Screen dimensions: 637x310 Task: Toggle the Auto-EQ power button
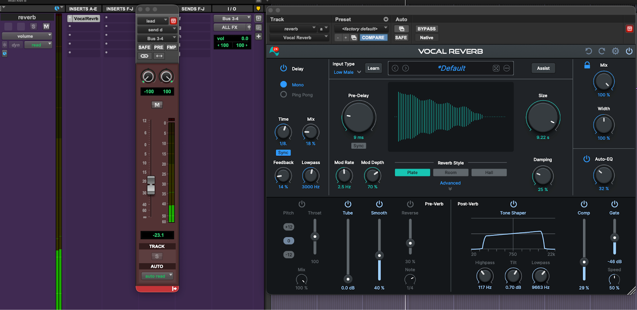coord(586,159)
